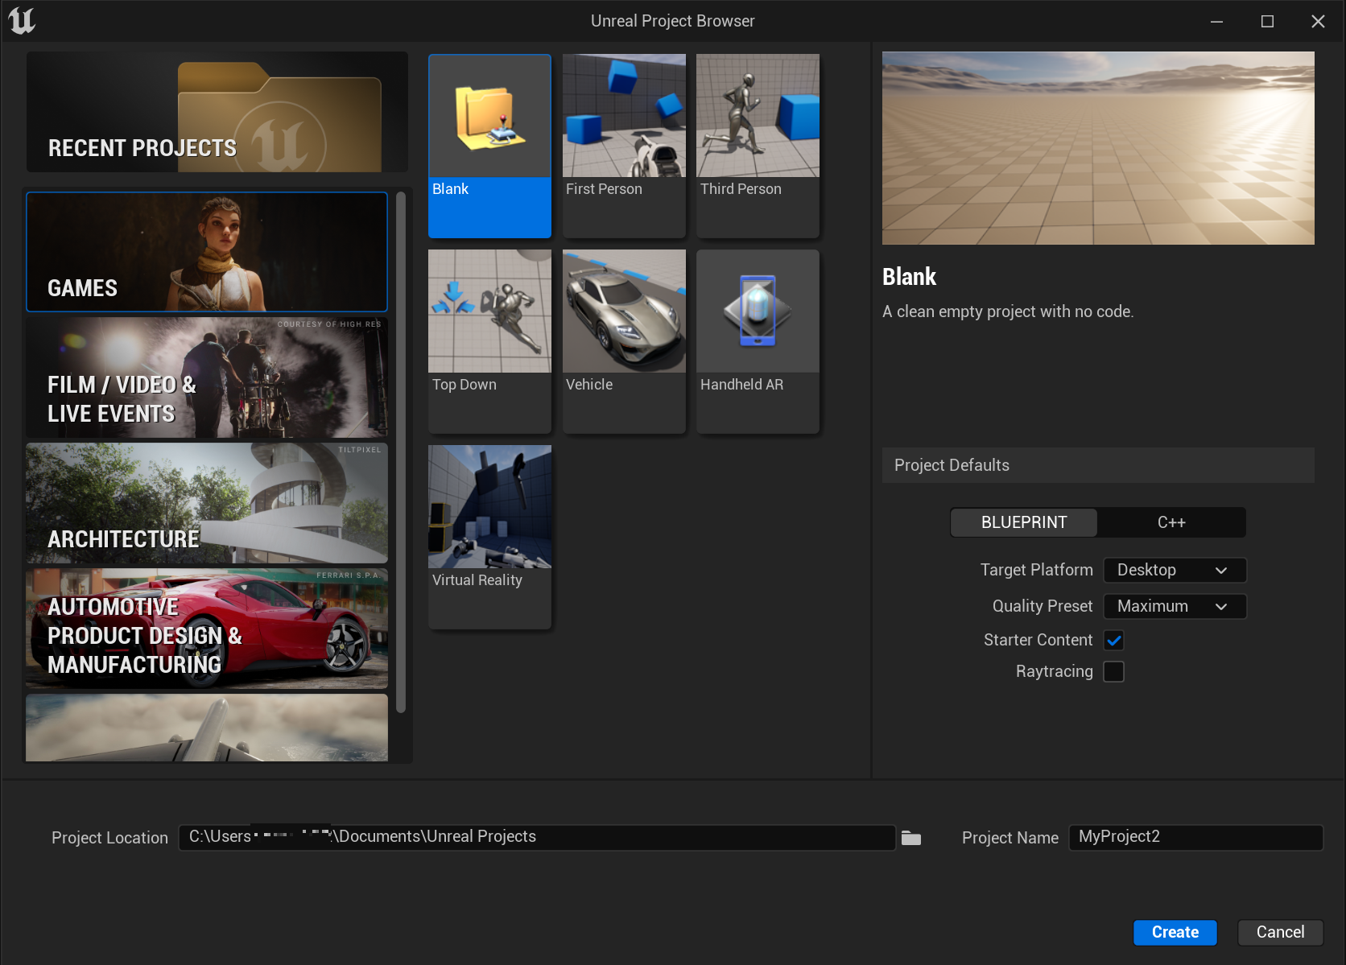Switch to the Games category

tap(207, 252)
